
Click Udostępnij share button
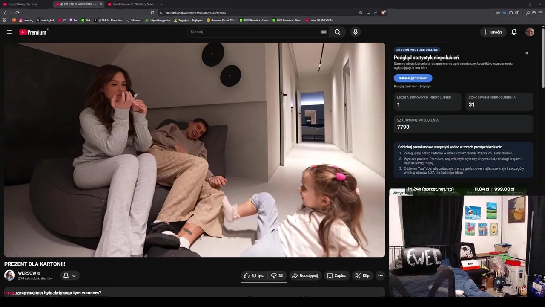tap(305, 275)
